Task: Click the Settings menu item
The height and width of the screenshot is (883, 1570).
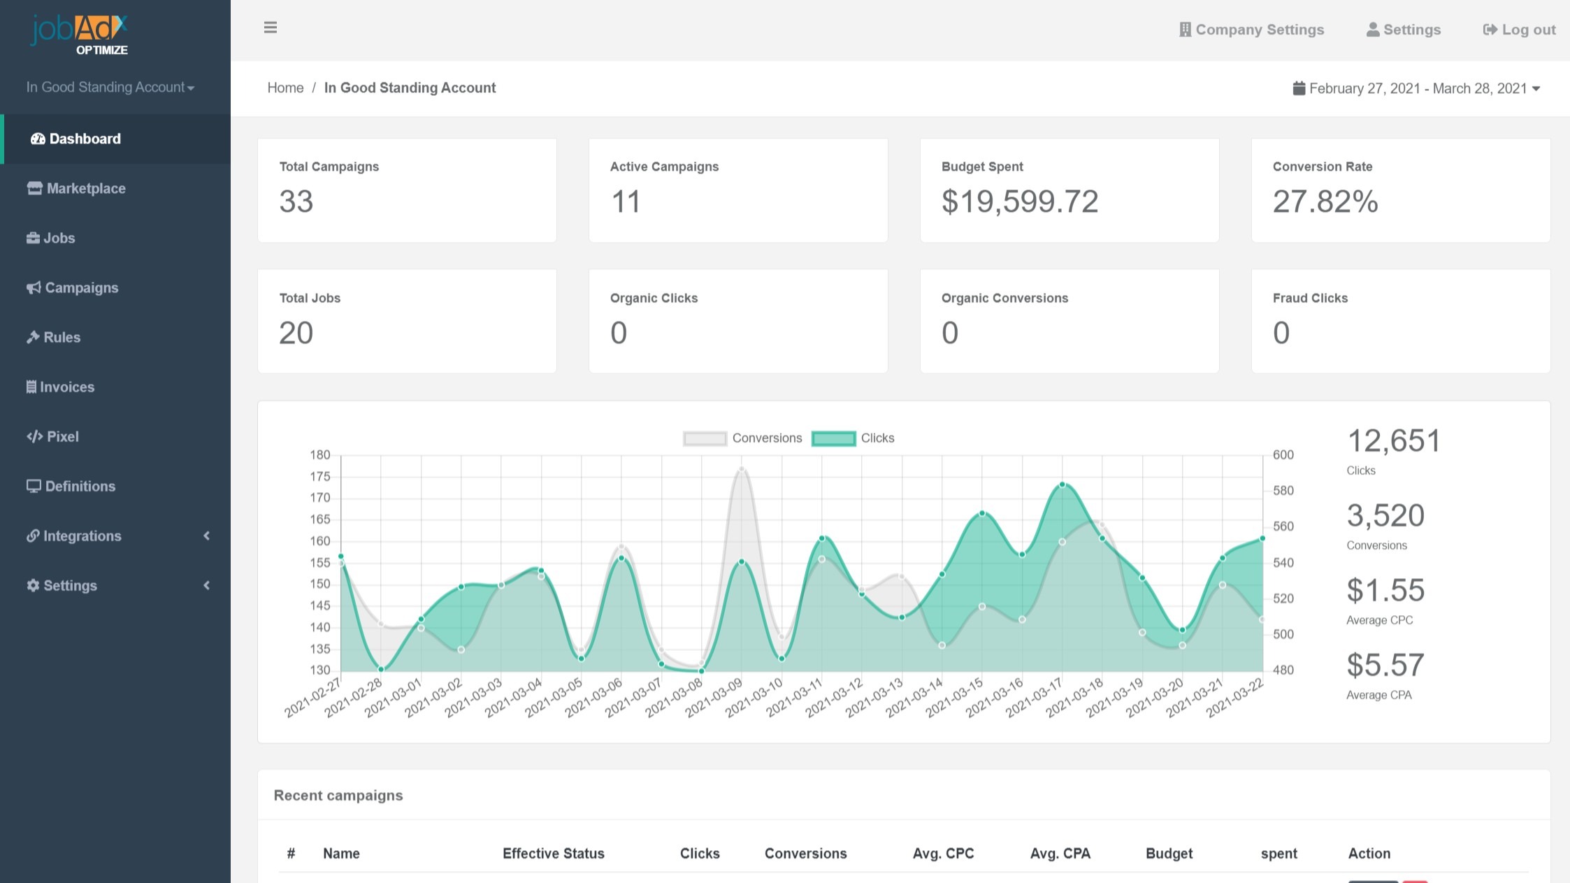Action: pyautogui.click(x=70, y=585)
